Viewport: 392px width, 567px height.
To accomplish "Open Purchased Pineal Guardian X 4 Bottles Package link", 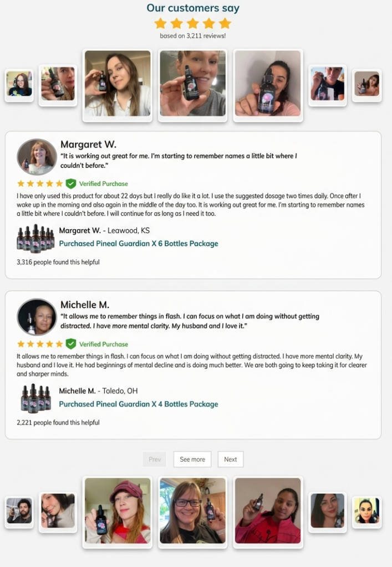I will click(x=139, y=404).
